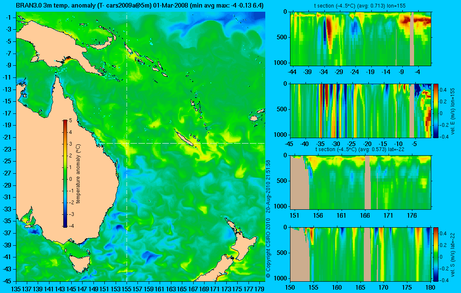The width and height of the screenshot is (461, 293).
Task: Click the 'vel. E (m/s) lon=155' label
Action: click(x=453, y=111)
